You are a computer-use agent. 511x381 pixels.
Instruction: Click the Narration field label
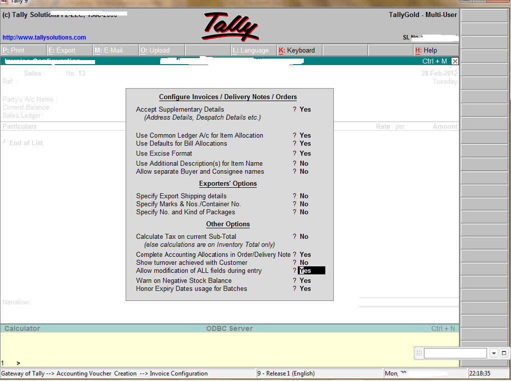(17, 302)
